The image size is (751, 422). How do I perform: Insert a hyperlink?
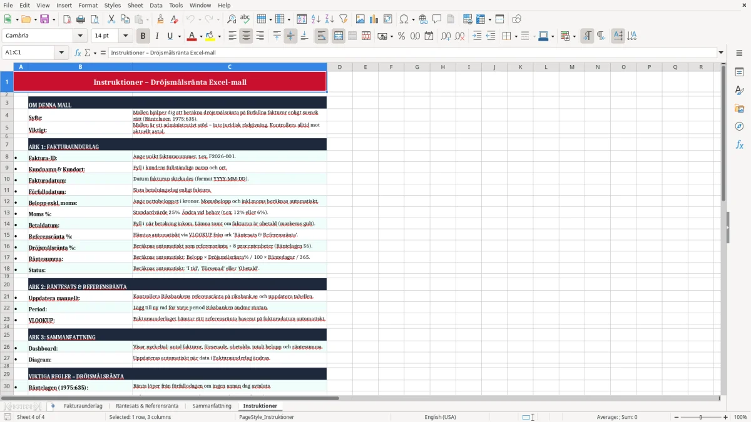(x=423, y=19)
